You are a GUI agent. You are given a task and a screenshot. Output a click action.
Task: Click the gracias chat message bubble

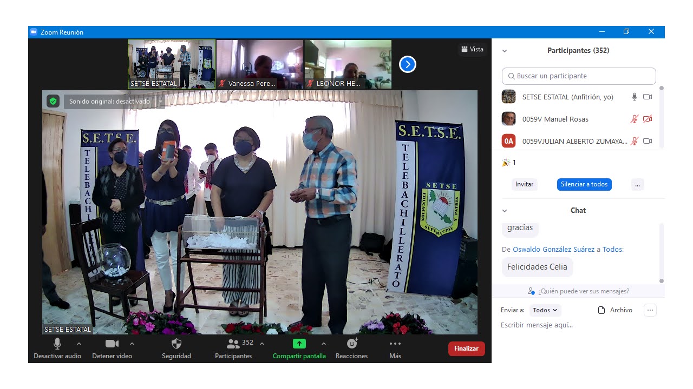tap(520, 228)
